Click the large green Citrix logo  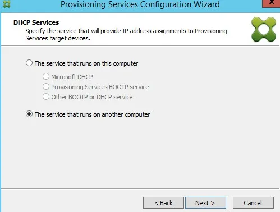pyautogui.click(x=264, y=29)
